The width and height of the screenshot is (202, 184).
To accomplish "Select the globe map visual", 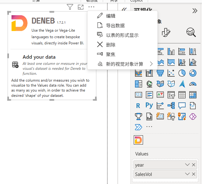I will 149,84.
